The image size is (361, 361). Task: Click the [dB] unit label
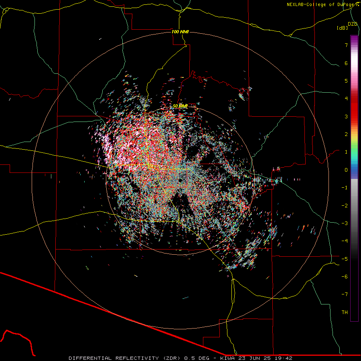pos(343,28)
